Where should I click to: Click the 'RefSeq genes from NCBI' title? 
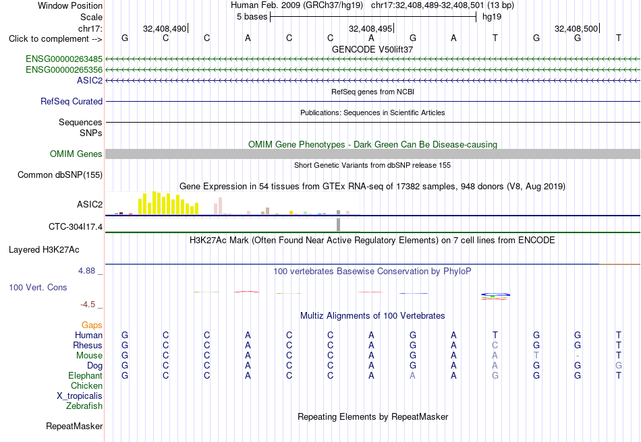372,92
